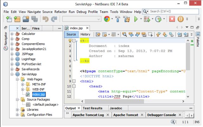Open the browser selection dropdown arrow
This screenshot has width=203, height=127.
(112, 19)
